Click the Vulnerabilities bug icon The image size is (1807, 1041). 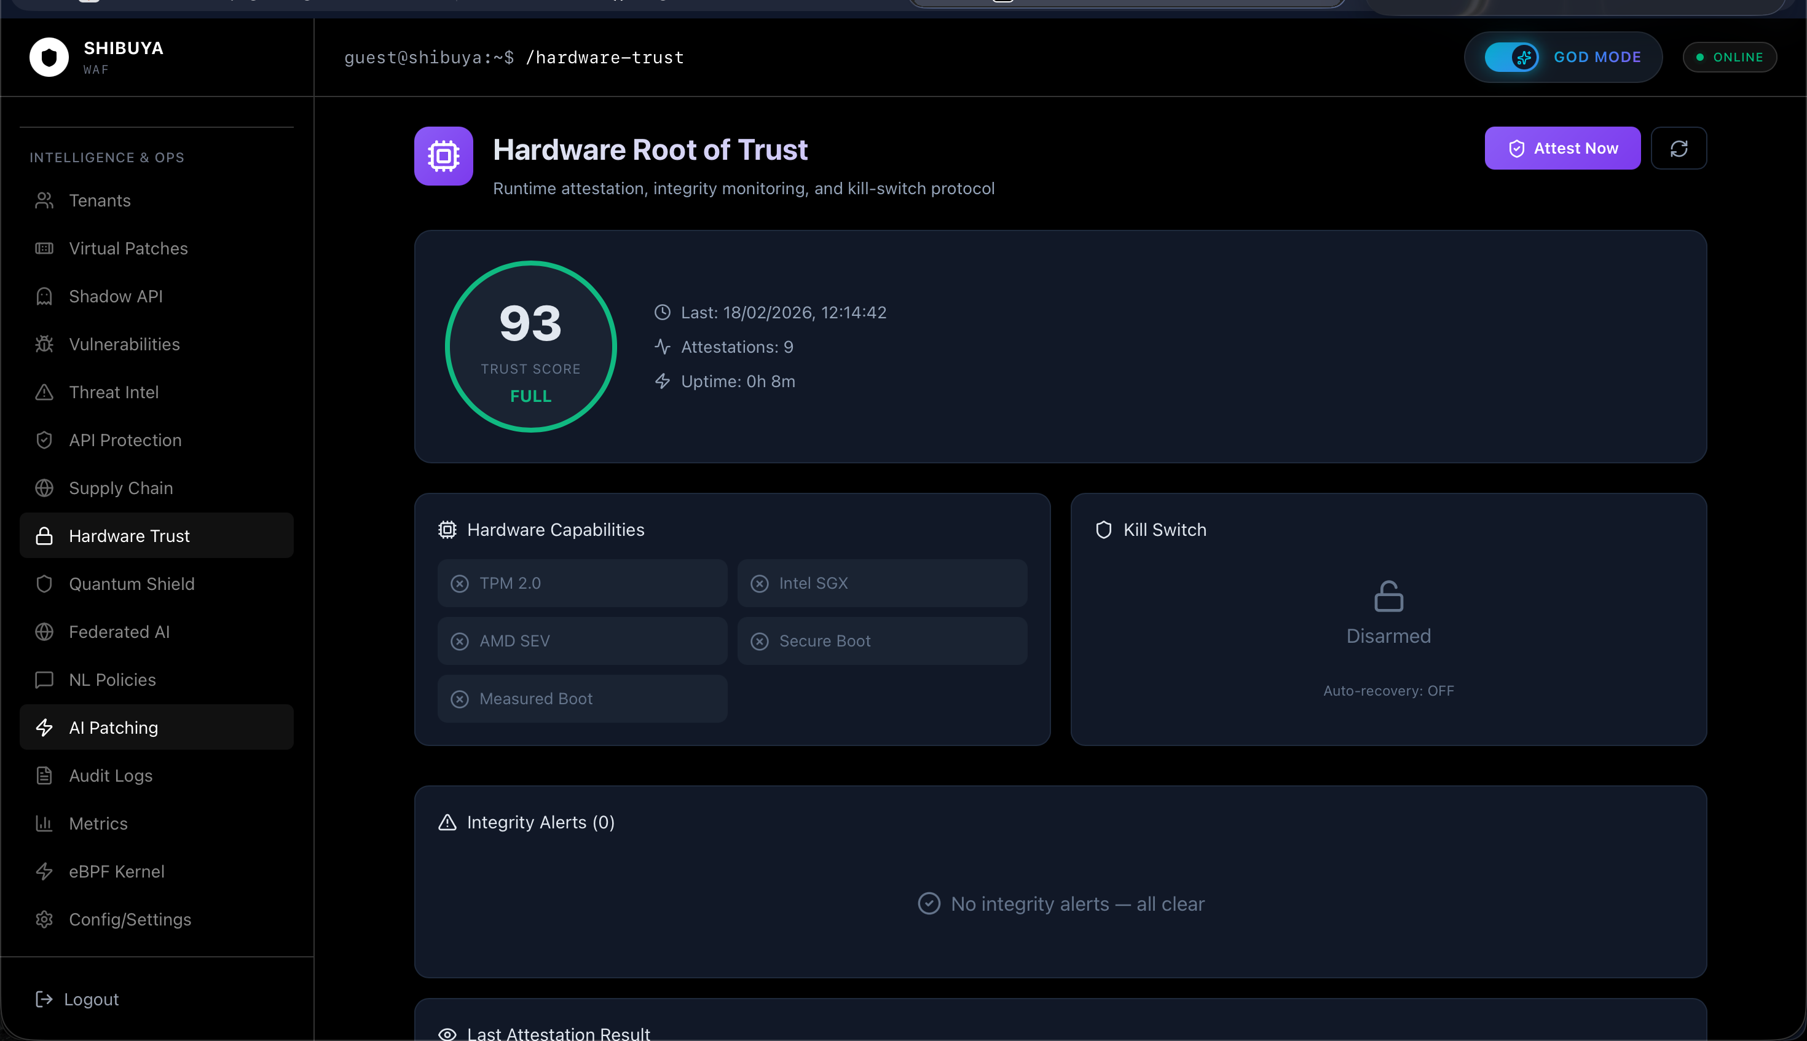tap(44, 344)
